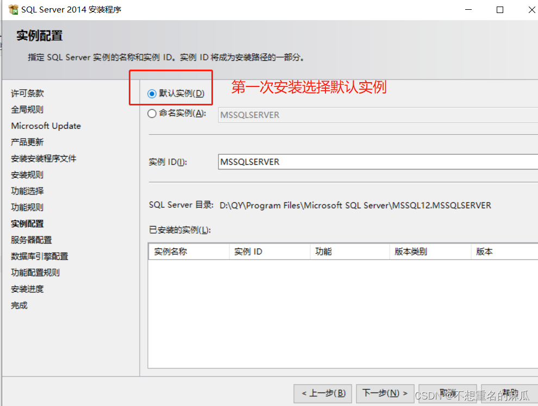Open the 功能选择 step

pyautogui.click(x=27, y=191)
